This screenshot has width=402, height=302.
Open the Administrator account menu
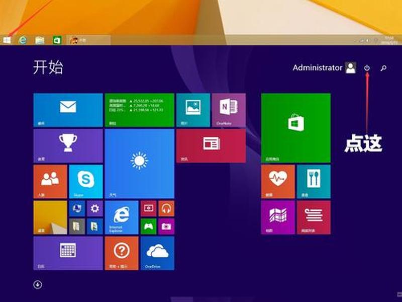coord(324,68)
